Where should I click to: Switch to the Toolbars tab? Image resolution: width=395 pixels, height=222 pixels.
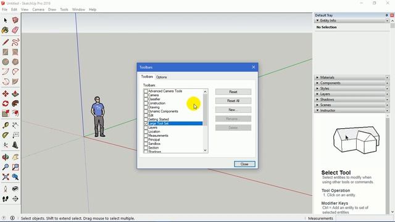(147, 76)
